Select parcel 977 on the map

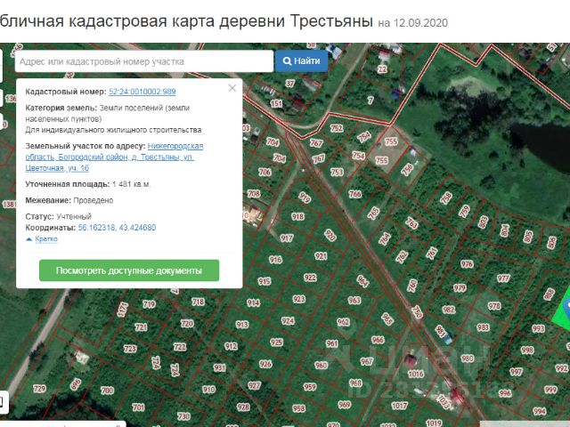503,278
